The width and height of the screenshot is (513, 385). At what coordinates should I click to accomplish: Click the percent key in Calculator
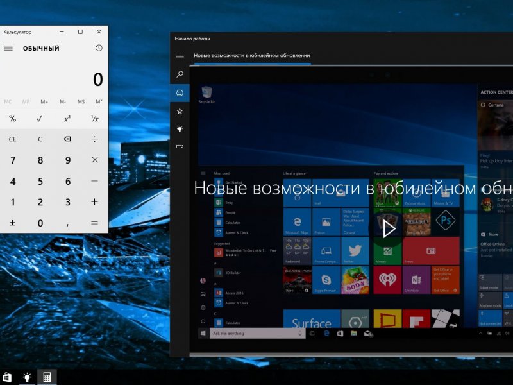[12, 118]
